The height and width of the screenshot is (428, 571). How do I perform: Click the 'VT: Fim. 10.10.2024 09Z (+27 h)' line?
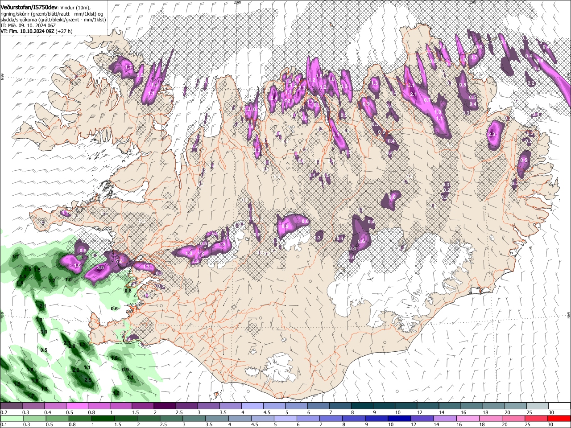(x=36, y=31)
